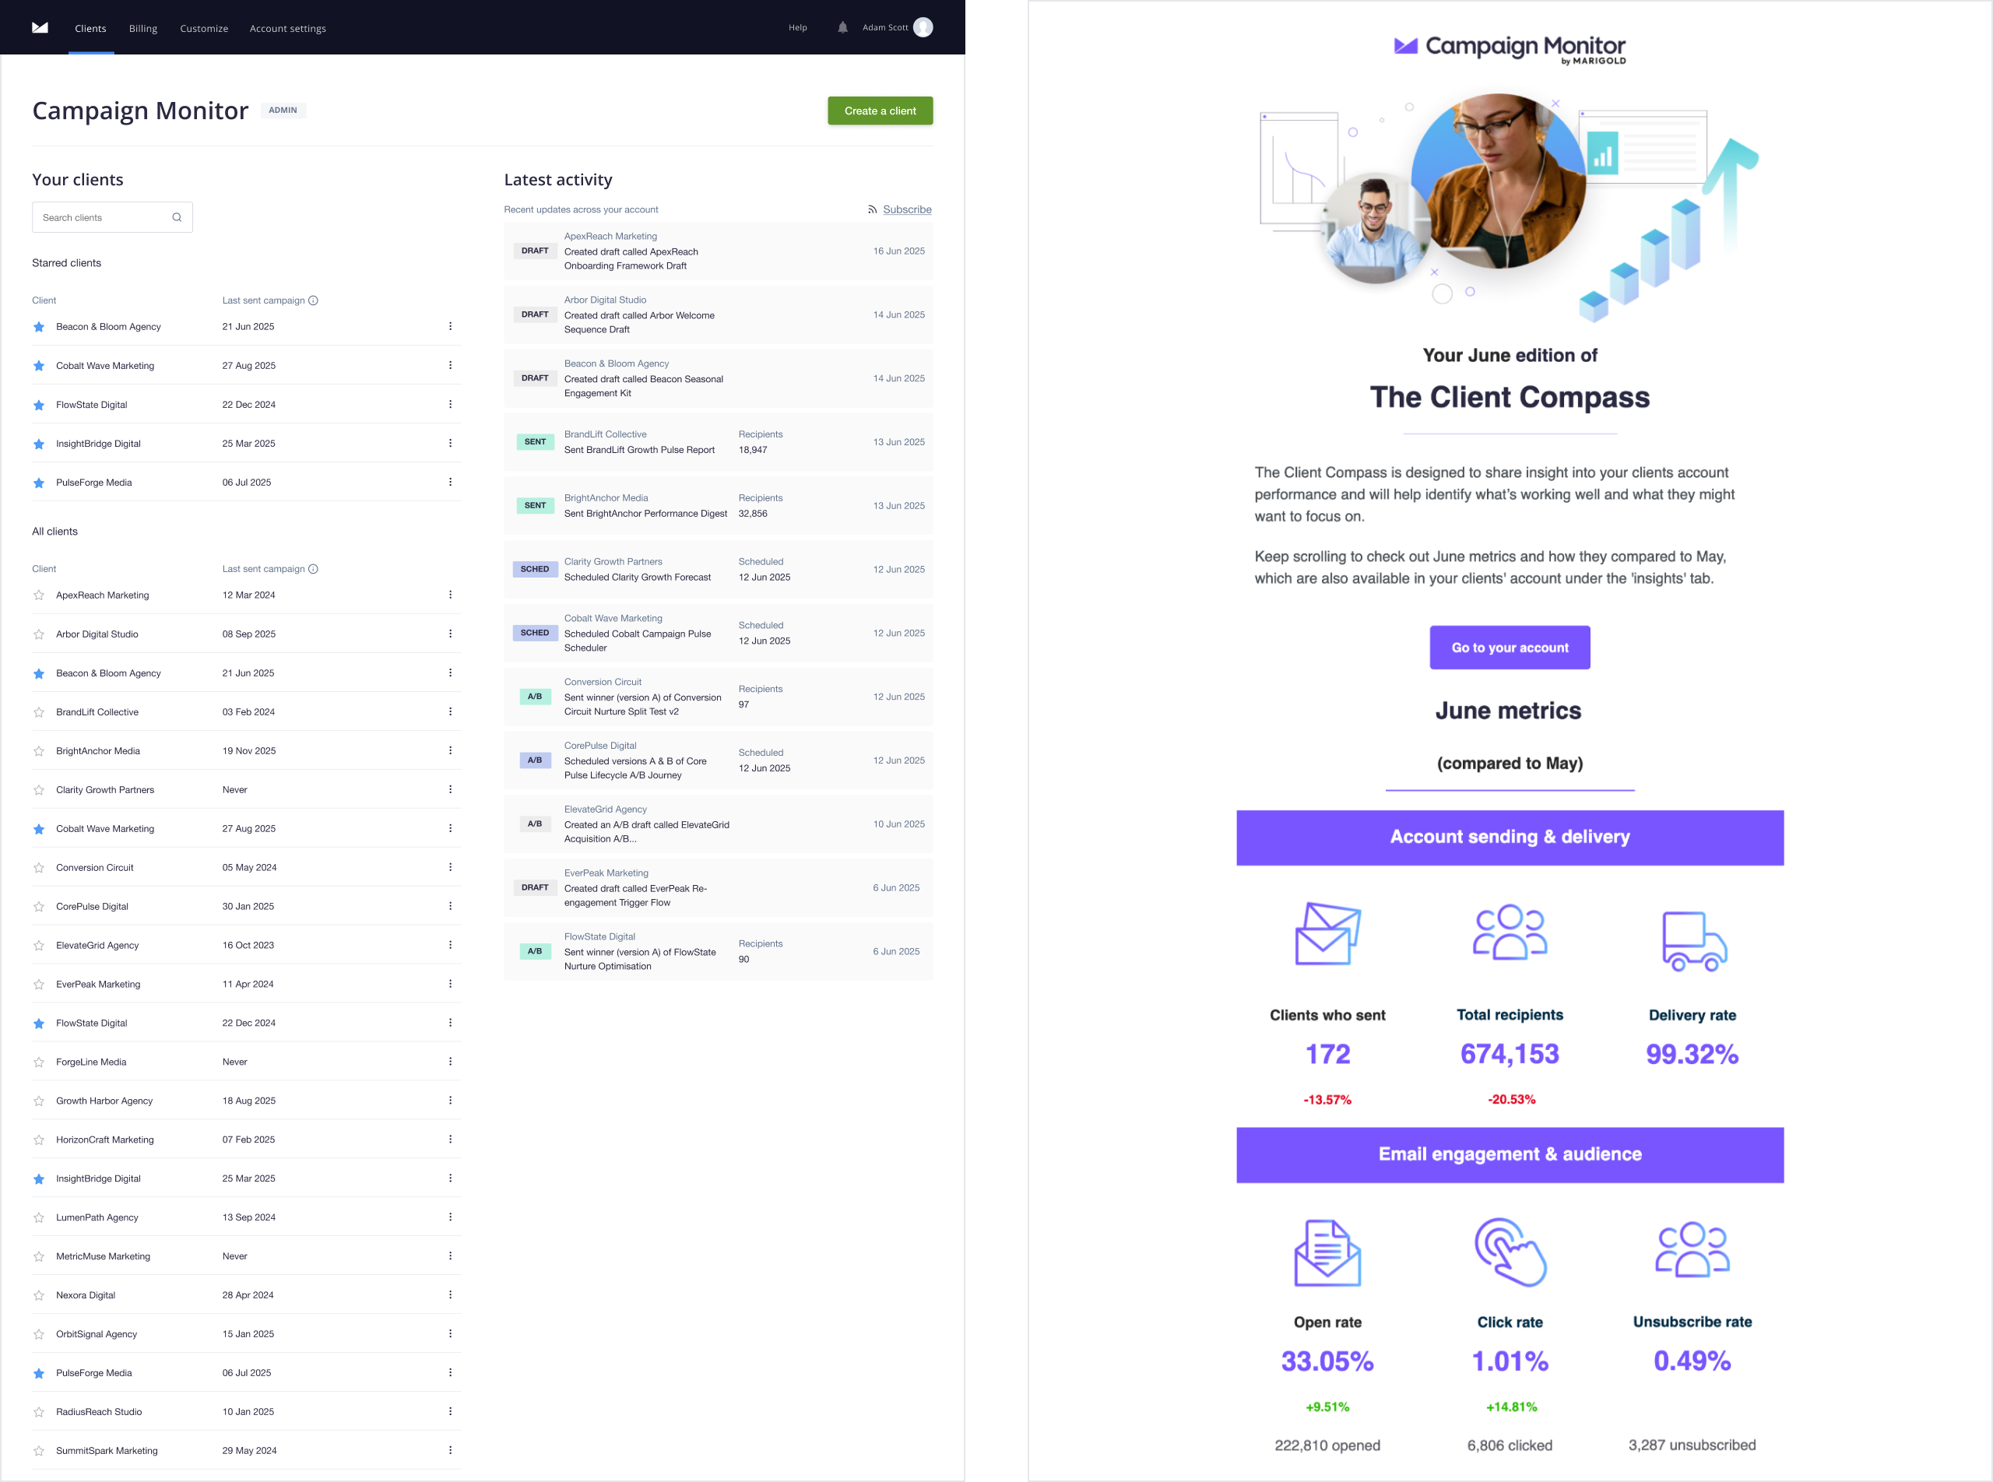
Task: Click the search magnifier icon in the clients field
Action: point(177,217)
